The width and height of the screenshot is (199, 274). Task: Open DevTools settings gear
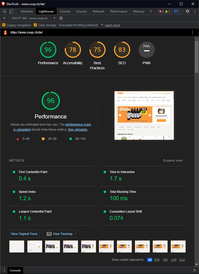pos(188,11)
